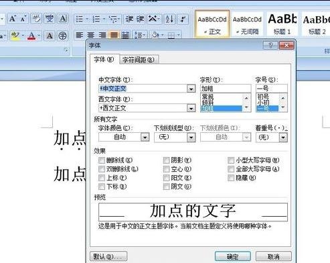Click the Grow Font icon

click(13, 19)
